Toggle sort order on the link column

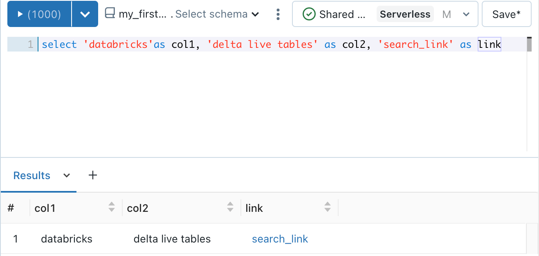click(x=327, y=208)
